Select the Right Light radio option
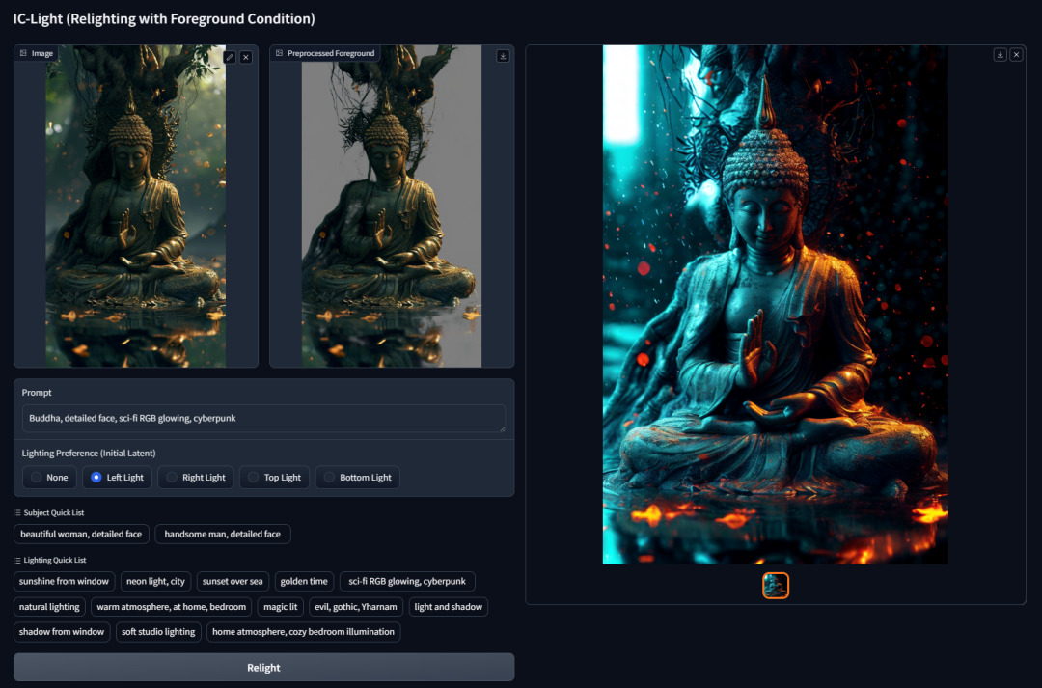 point(195,478)
